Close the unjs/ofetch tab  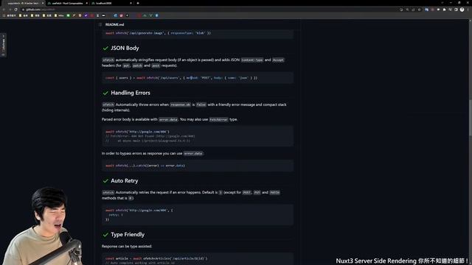click(43, 3)
